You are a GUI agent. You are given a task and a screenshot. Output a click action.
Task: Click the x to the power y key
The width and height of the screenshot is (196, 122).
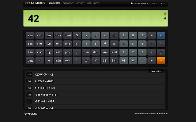click(x=114, y=44)
